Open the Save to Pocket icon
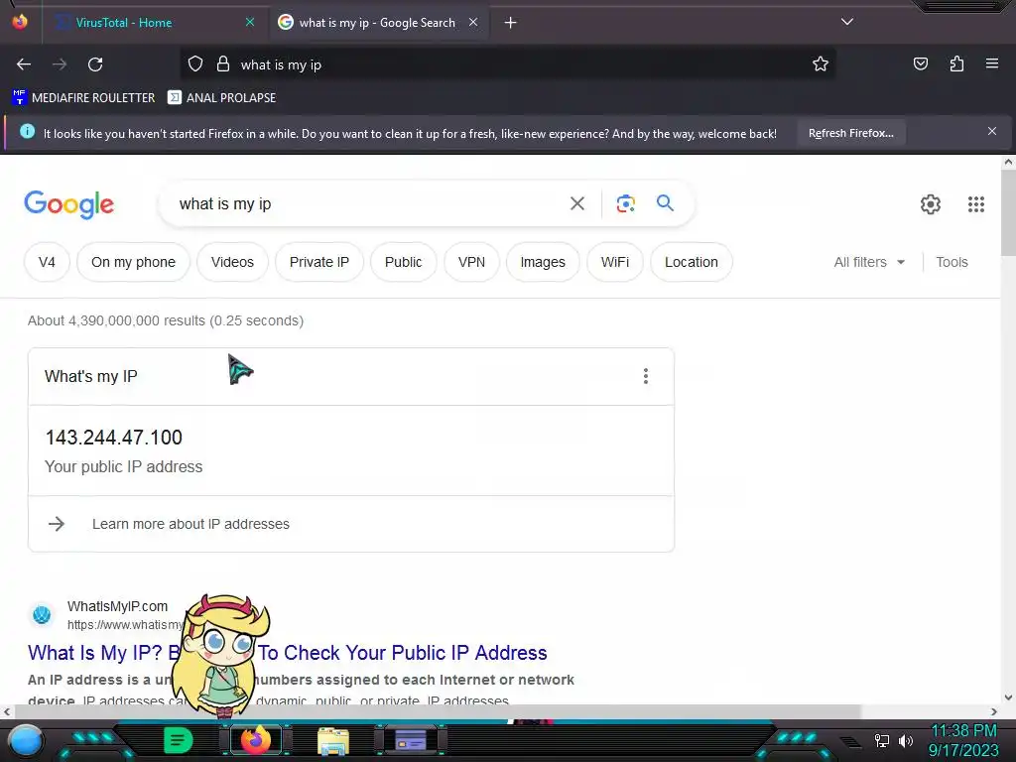This screenshot has height=762, width=1016. [920, 63]
